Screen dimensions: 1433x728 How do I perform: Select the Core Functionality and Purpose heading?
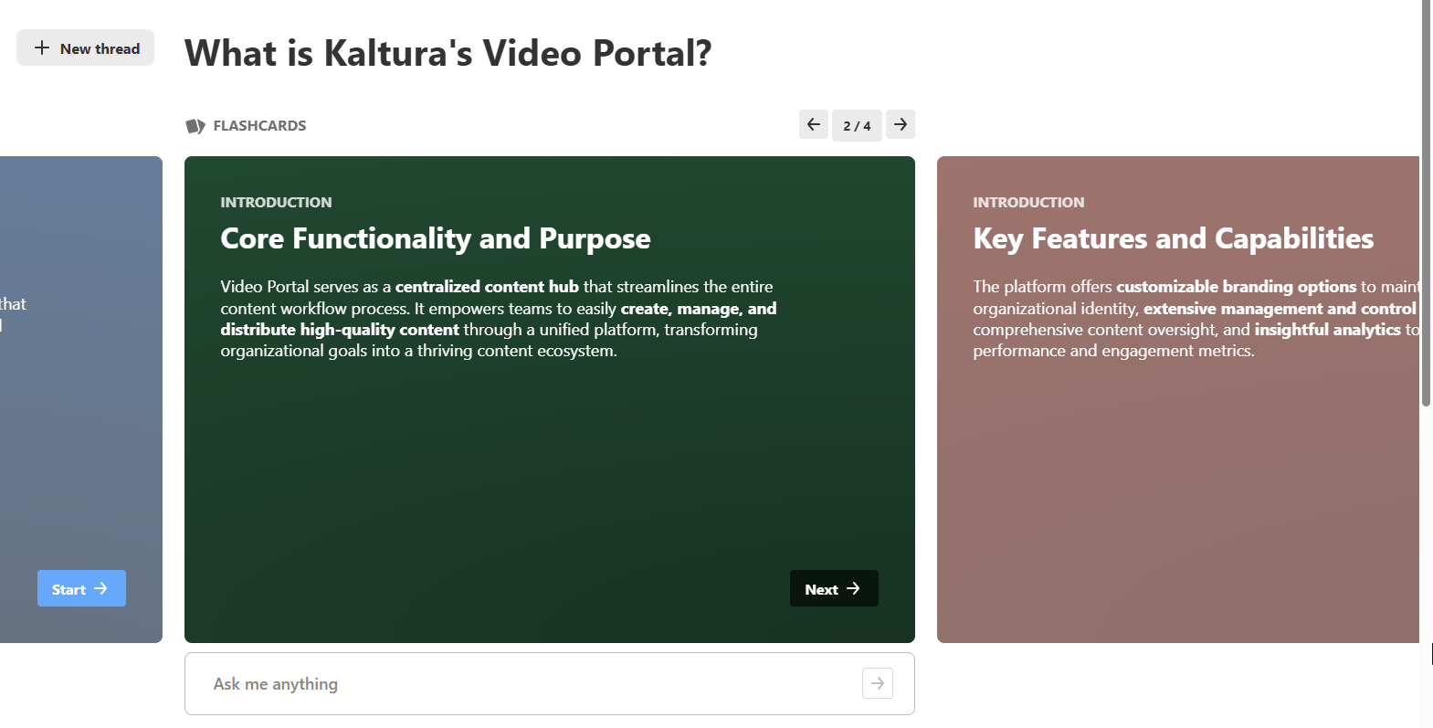point(436,238)
